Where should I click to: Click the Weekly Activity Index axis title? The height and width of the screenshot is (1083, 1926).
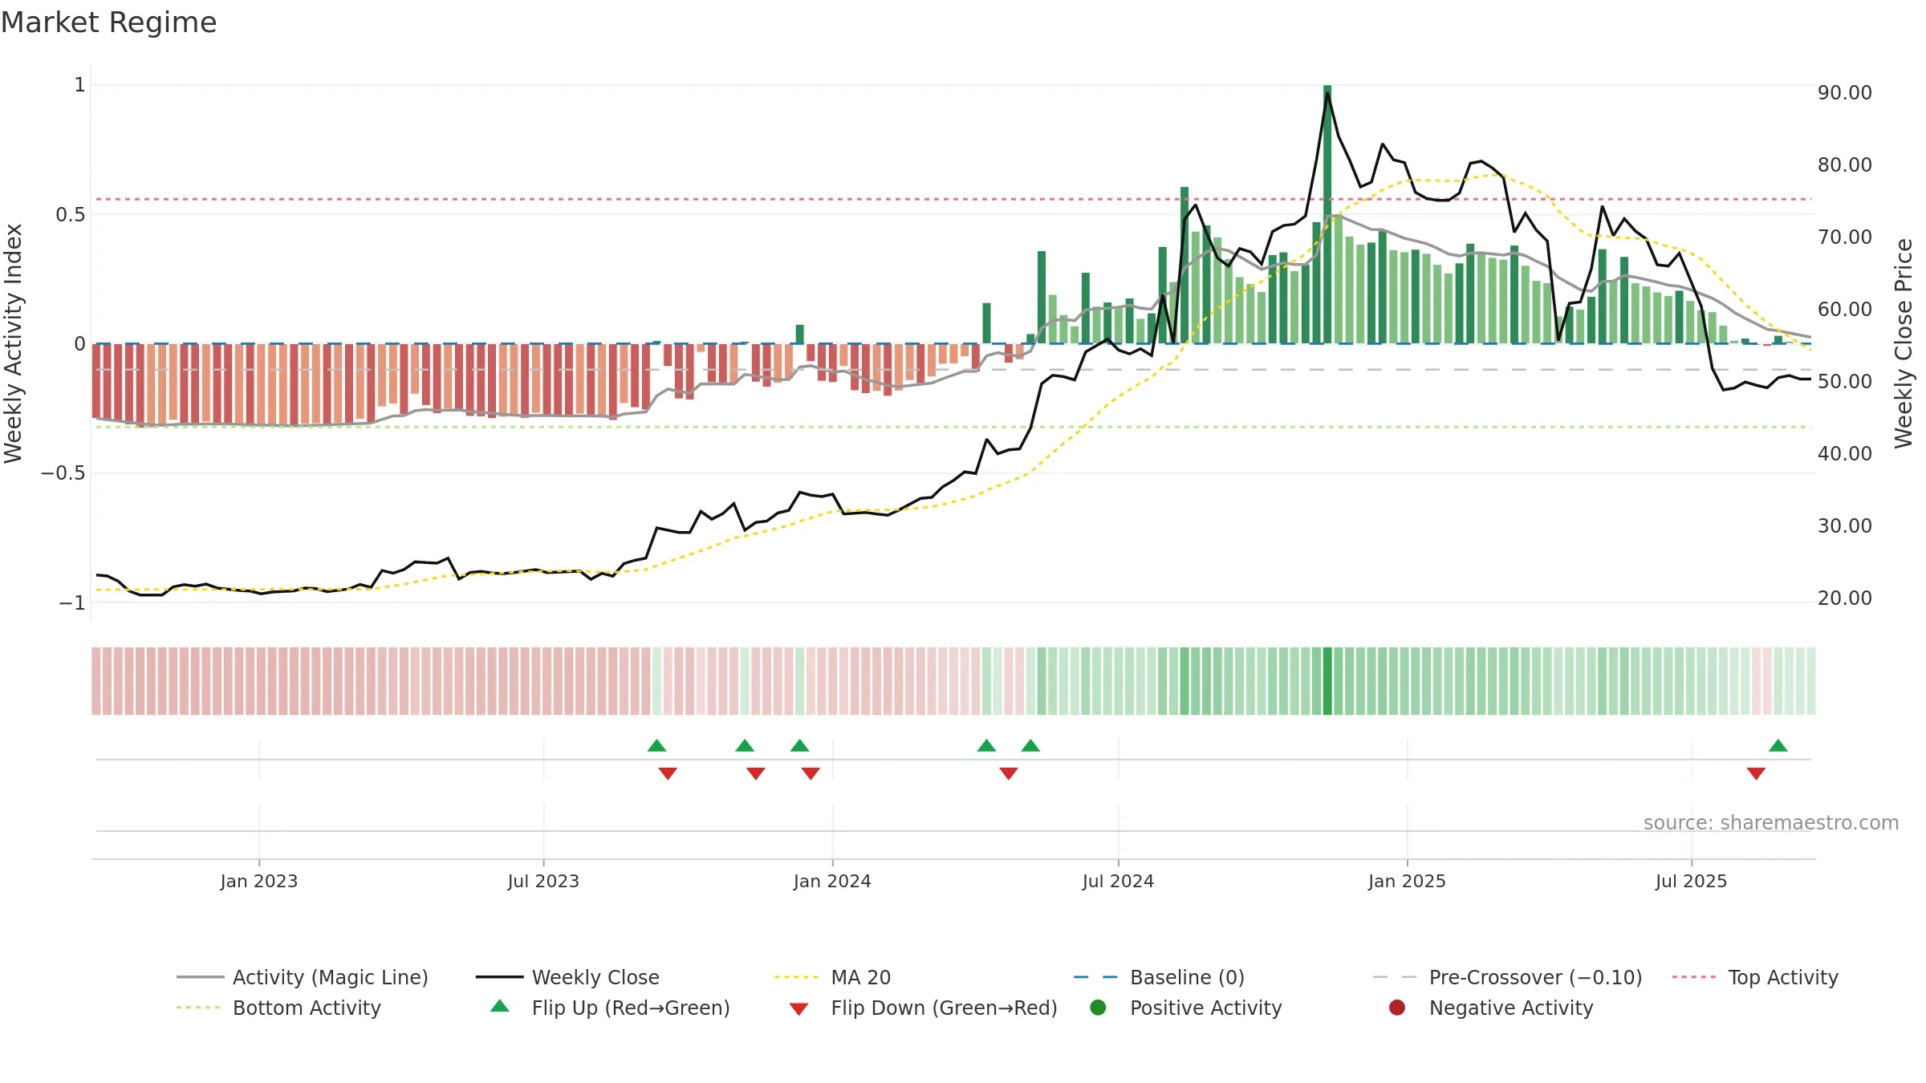[14, 343]
